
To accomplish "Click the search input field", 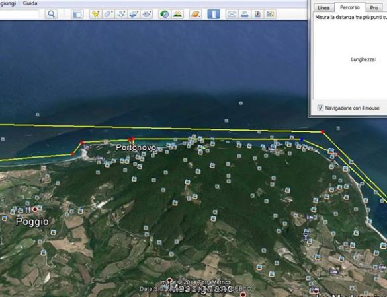I will pyautogui.click(x=19, y=14).
